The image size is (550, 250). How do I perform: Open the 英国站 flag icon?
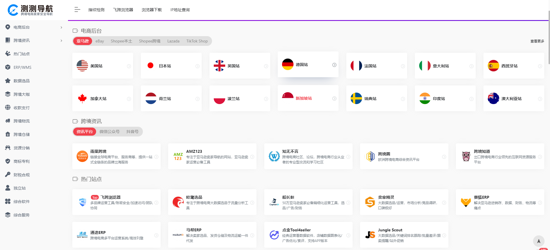click(x=219, y=66)
